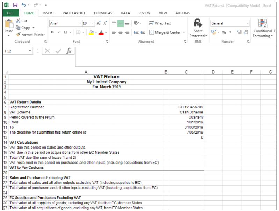The width and height of the screenshot is (279, 211).
Task: Switch to the PAGE LAYOUT tab
Action: click(74, 13)
